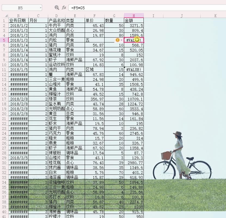The image size is (226, 218).
Task: Click the 金额 header cell
Action: point(134,20)
